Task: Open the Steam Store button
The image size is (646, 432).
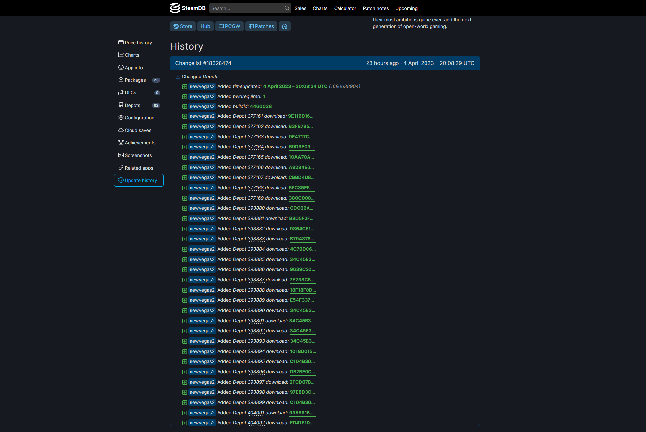Action: (183, 26)
